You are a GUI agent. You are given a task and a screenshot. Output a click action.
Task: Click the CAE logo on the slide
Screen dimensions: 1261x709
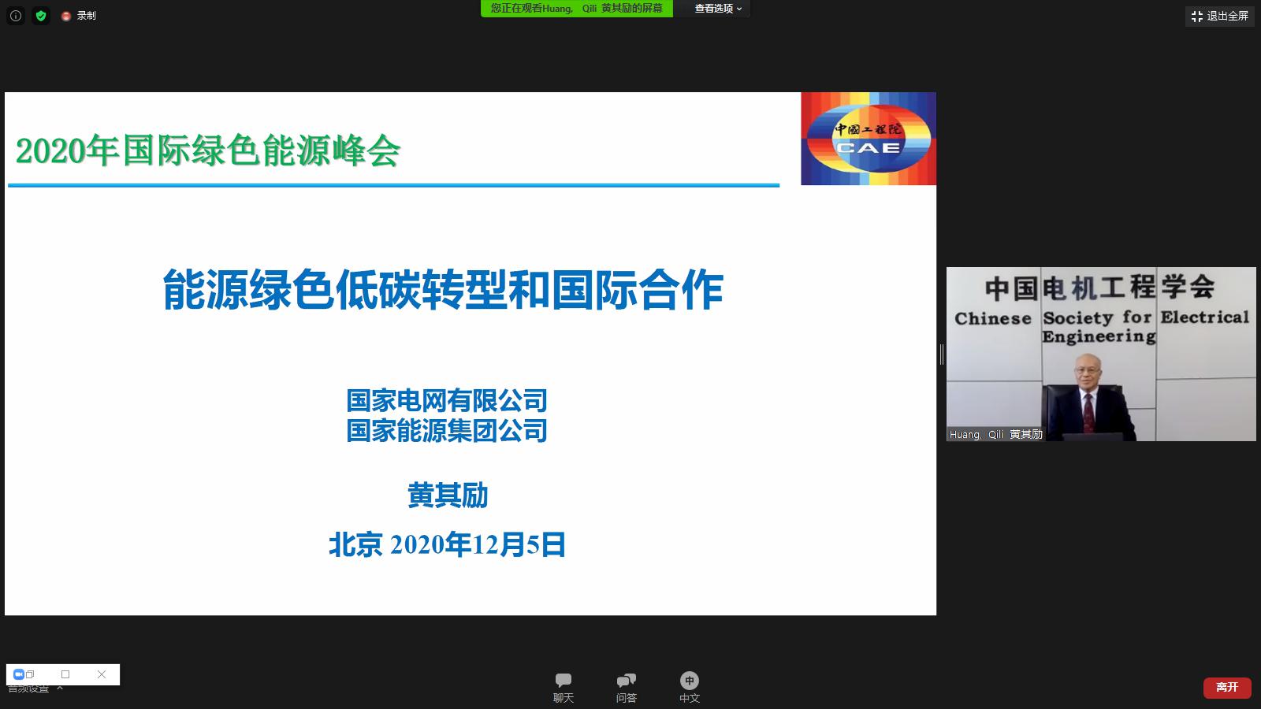coord(868,139)
